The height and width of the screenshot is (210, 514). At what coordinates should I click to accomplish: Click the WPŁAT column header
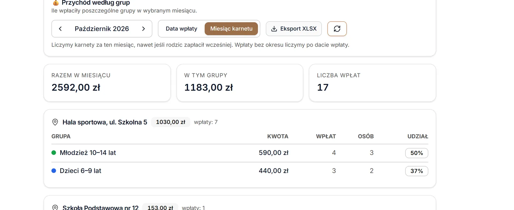[326, 136]
